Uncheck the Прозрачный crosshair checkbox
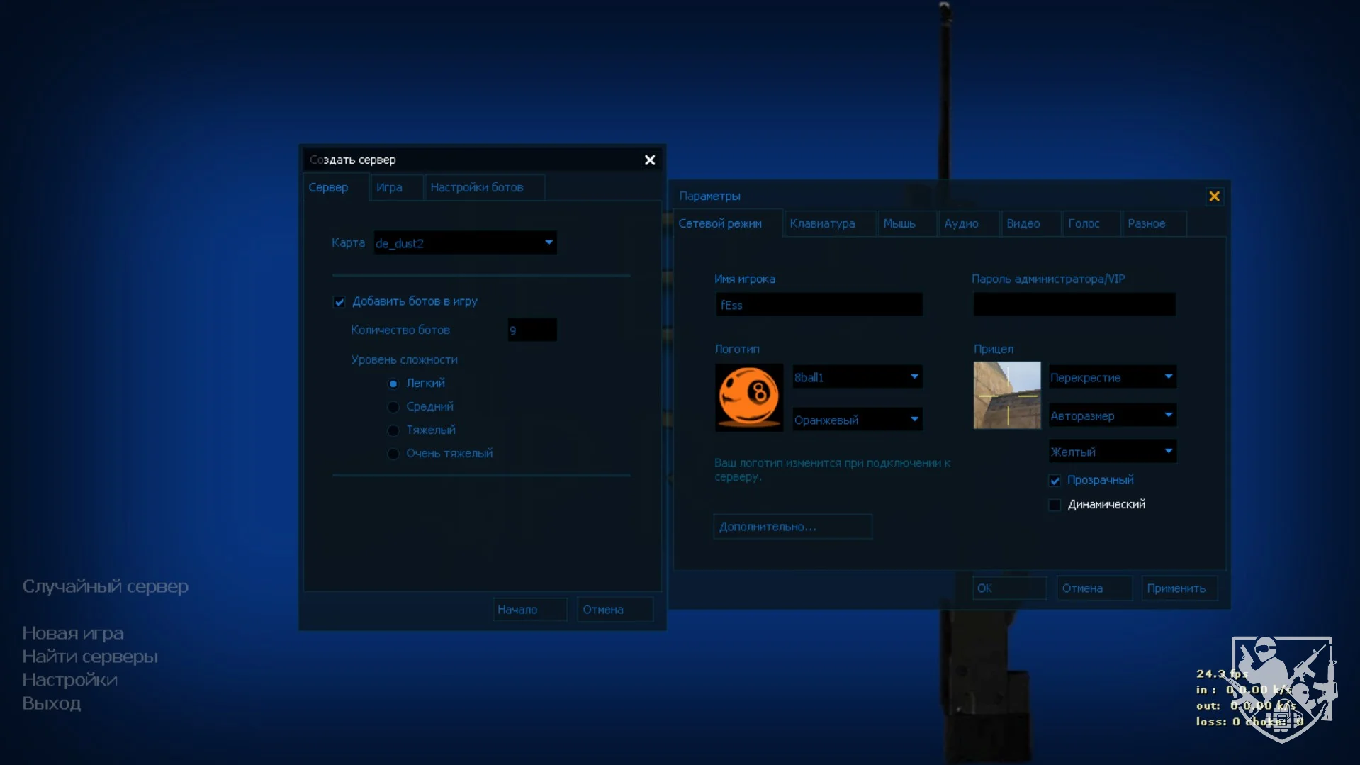This screenshot has height=765, width=1360. point(1055,481)
